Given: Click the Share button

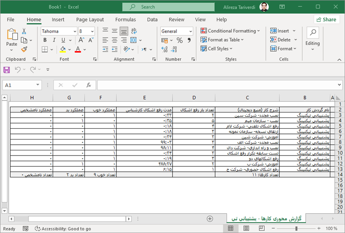Looking at the screenshot, I should click(x=326, y=19).
